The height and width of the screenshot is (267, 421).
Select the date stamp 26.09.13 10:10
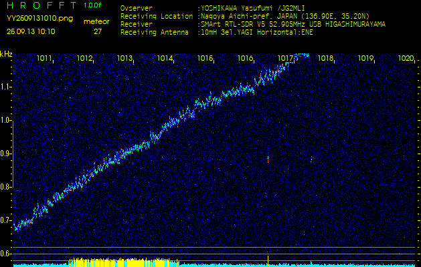click(x=31, y=31)
